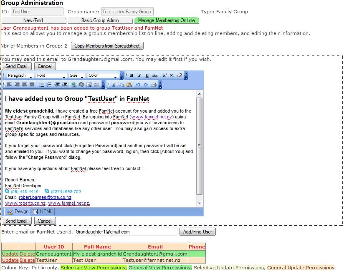Insert a numbered list

click(49, 85)
